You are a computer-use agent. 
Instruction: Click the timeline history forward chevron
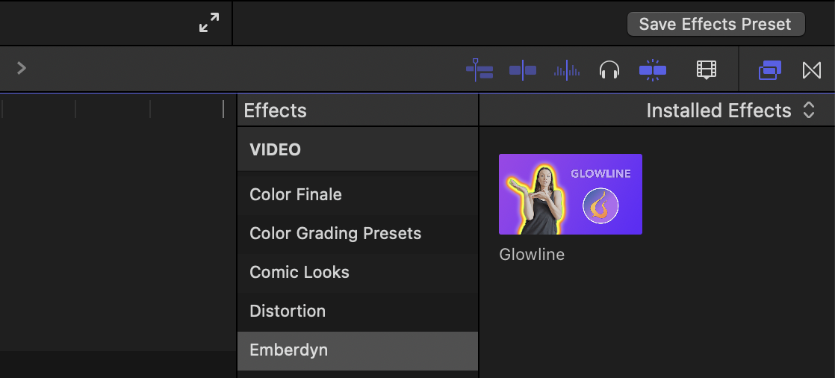(22, 68)
